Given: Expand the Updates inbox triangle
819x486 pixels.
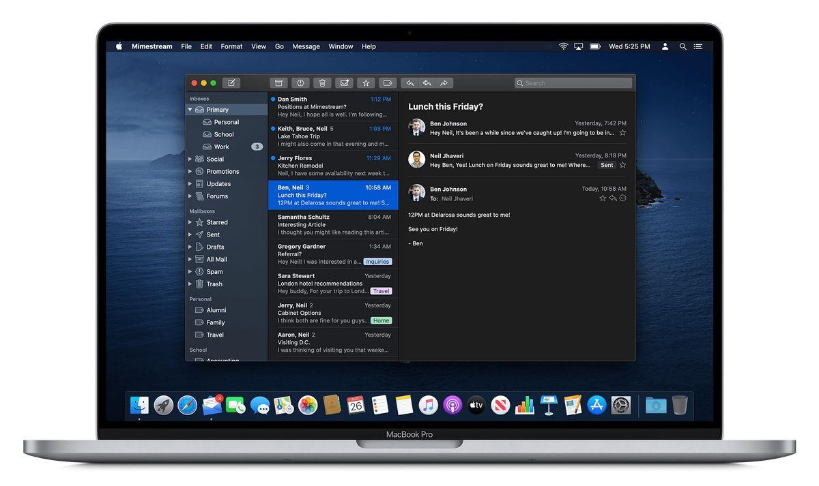Looking at the screenshot, I should coord(190,184).
